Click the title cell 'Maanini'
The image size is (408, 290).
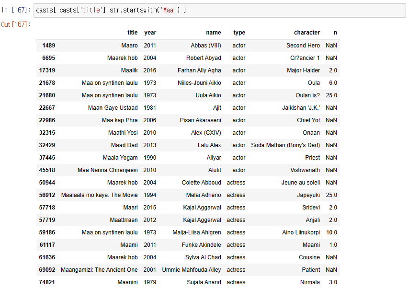(127, 282)
